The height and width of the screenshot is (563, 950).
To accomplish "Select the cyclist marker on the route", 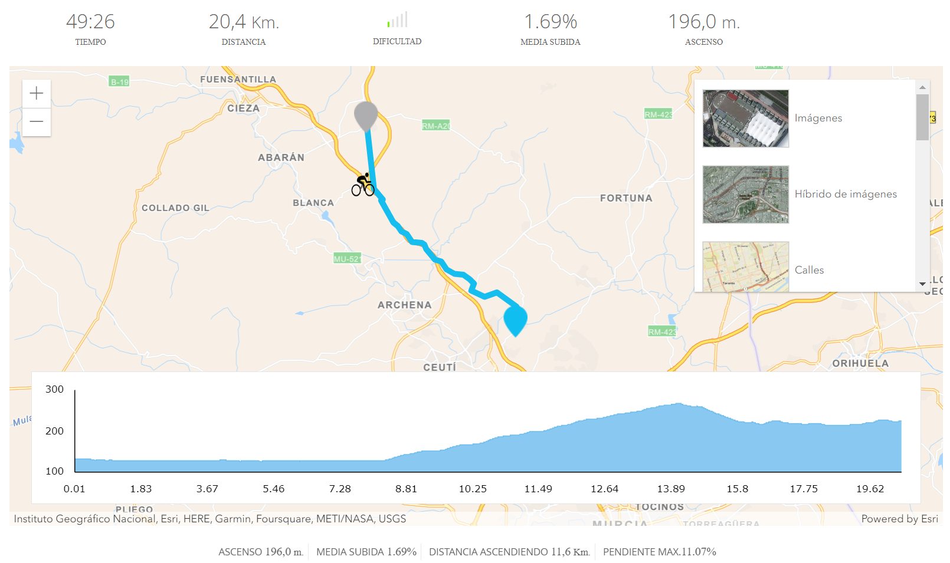I will point(362,183).
